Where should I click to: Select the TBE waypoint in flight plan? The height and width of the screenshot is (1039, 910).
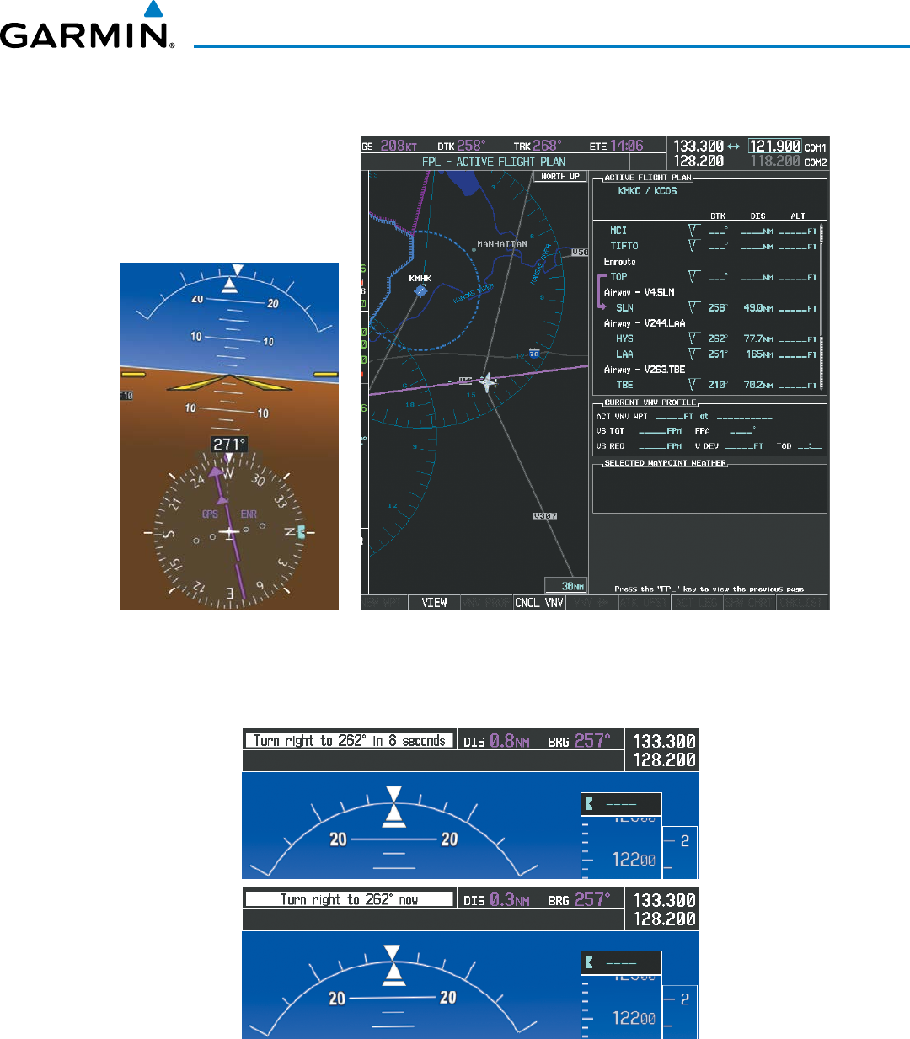(x=624, y=385)
